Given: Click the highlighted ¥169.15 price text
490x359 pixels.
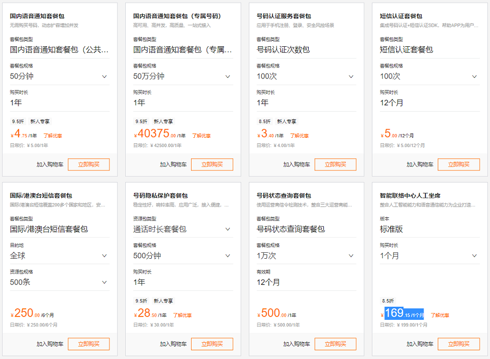Looking at the screenshot, I should pyautogui.click(x=404, y=313).
